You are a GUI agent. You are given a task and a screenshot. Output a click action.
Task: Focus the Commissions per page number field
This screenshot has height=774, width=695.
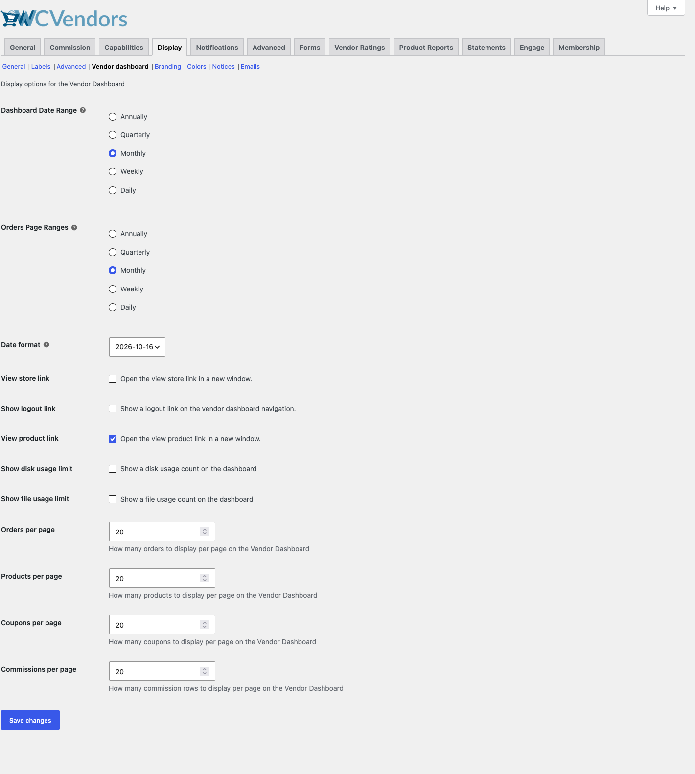click(x=162, y=671)
